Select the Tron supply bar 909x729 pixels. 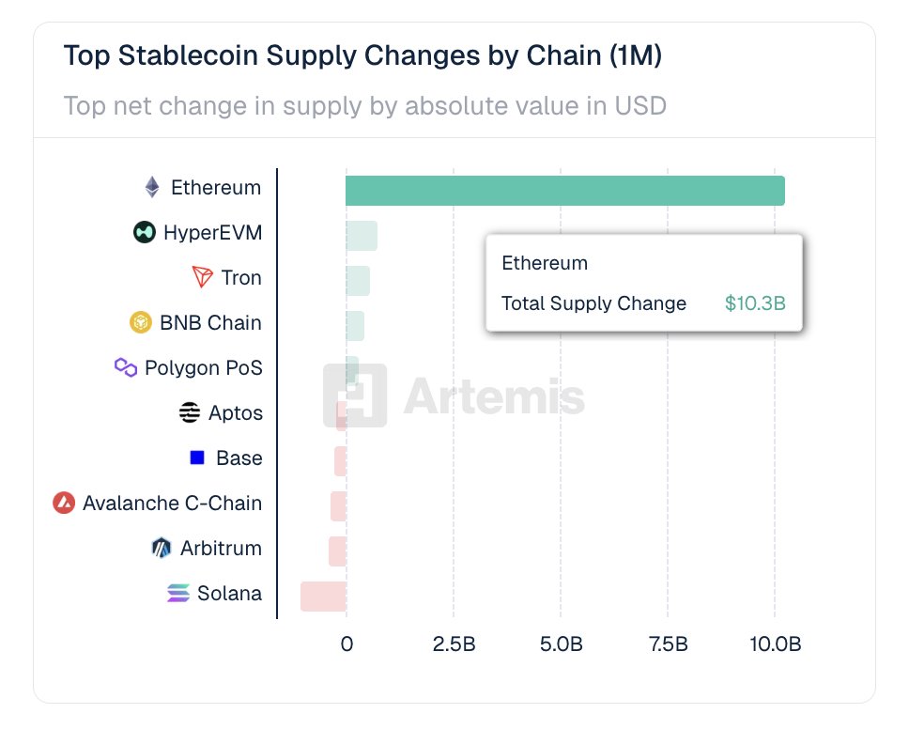pos(358,281)
